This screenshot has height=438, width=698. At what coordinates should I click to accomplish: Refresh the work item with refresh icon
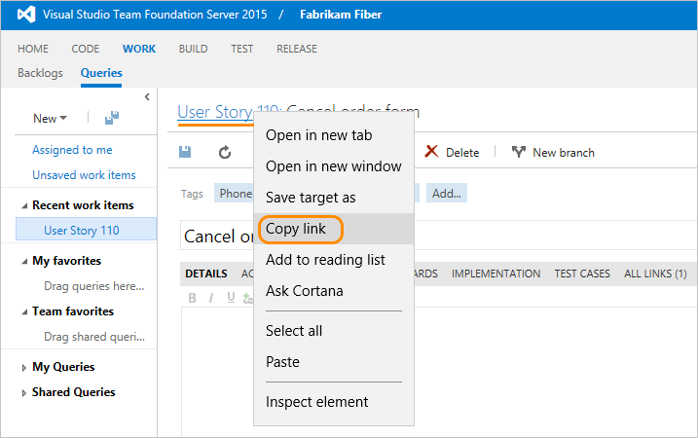coord(225,152)
